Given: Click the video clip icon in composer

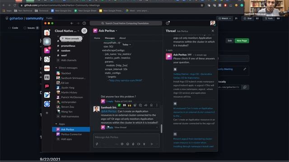Looking at the screenshot, I should (139, 144).
